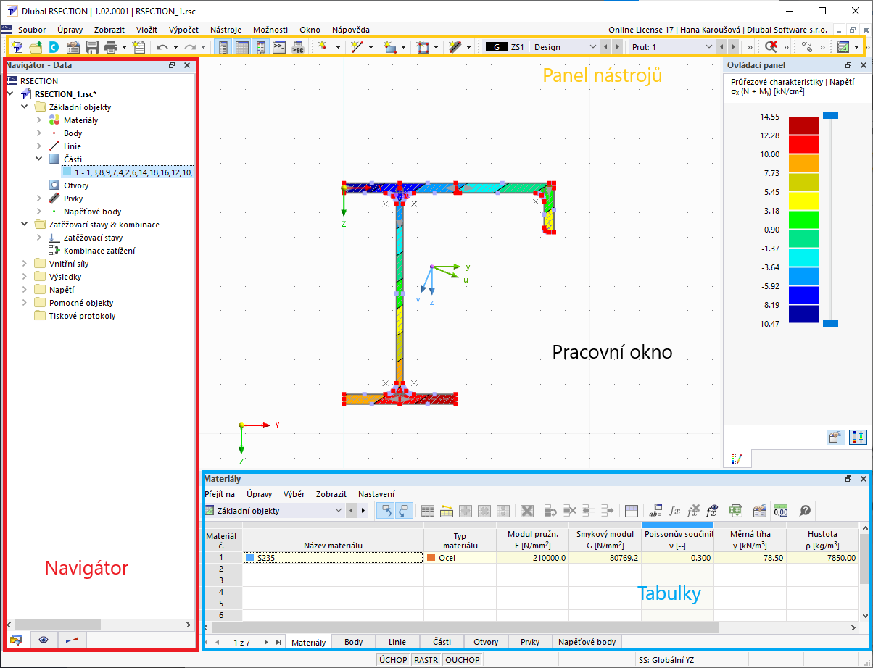Toggle the control panel toolbar button

(x=261, y=47)
